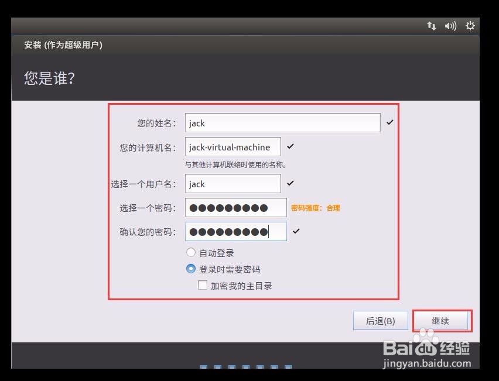Open the network indicator in the top panel
The image size is (499, 381).
[432, 26]
